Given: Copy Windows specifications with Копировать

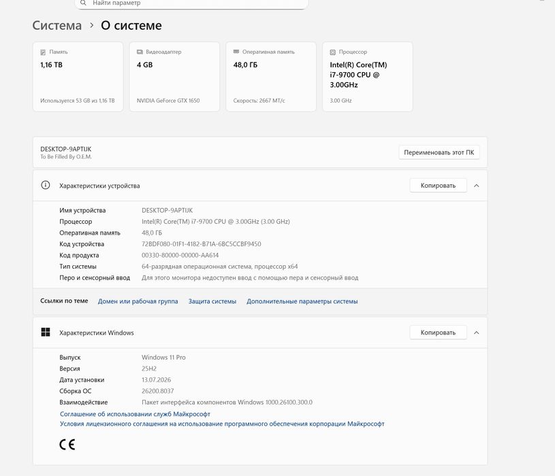Looking at the screenshot, I should [438, 333].
